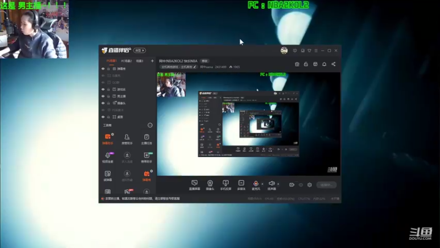Viewport: 440px width, 248px height.
Task: Hide the 桌面 layer via eye
Action: 103,117
